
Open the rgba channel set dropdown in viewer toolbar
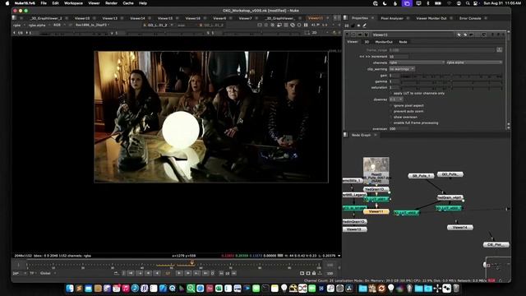click(x=18, y=25)
